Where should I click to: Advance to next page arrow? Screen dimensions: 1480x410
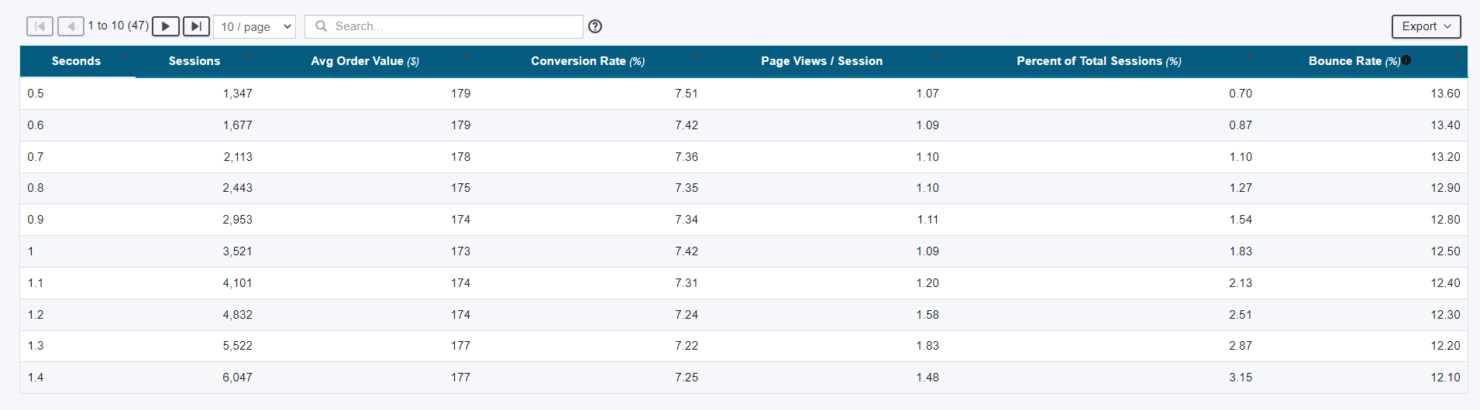point(166,26)
